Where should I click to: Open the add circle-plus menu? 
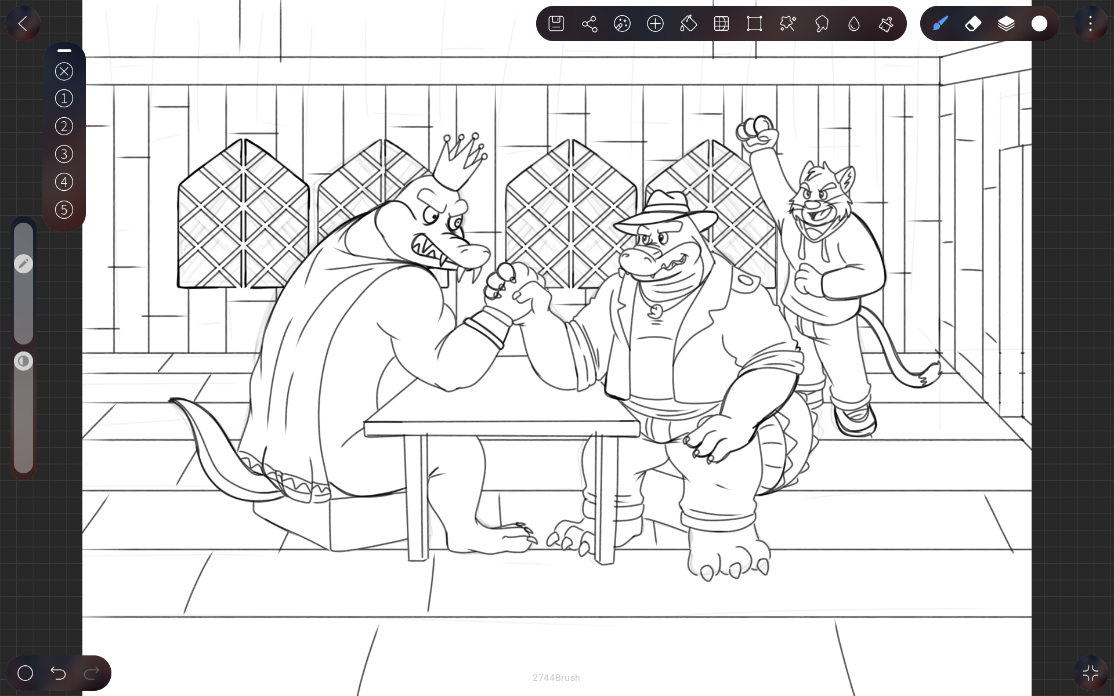click(655, 24)
